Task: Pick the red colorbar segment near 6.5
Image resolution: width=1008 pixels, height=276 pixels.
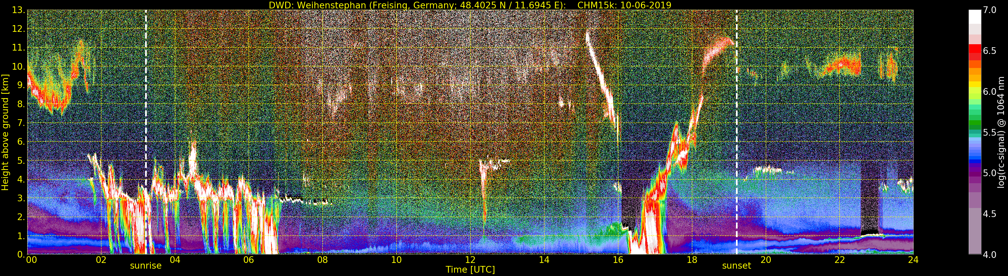Action: [975, 49]
